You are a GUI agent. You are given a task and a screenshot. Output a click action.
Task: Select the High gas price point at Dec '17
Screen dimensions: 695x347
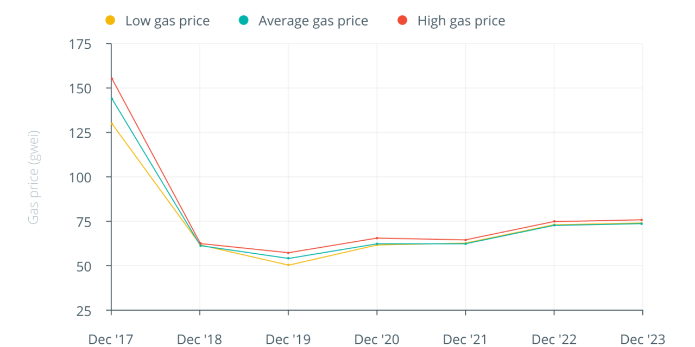click(x=111, y=78)
